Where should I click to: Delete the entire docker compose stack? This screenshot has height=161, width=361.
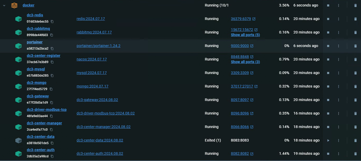pos(355,5)
